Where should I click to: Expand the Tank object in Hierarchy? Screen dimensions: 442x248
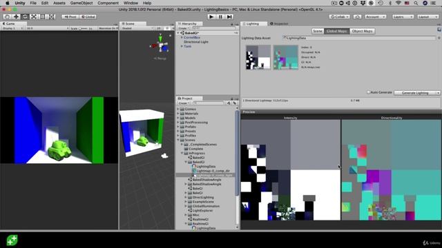182,46
